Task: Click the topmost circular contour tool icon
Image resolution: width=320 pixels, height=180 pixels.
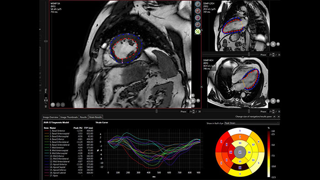Action: (x=197, y=4)
